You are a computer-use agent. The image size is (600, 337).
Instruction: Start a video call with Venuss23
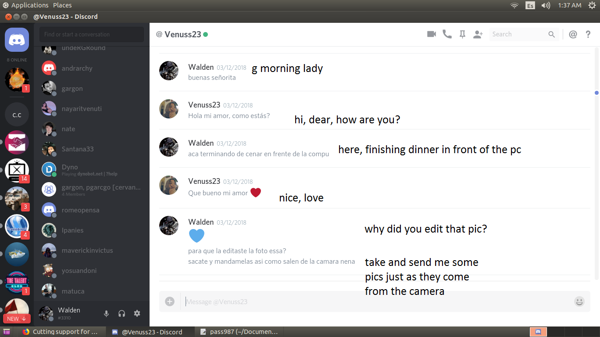[x=432, y=34]
